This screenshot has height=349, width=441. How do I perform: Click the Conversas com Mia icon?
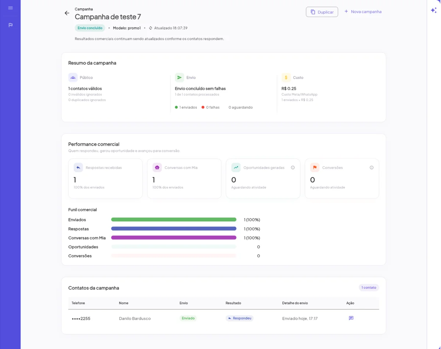point(157,167)
